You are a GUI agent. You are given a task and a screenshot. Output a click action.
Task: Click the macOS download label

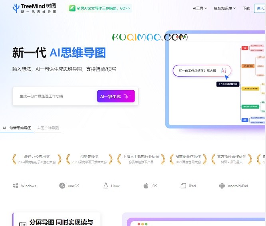[73, 186]
